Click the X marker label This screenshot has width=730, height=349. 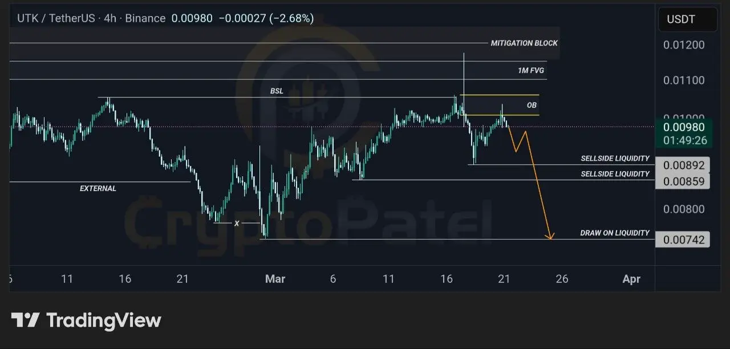click(x=237, y=224)
